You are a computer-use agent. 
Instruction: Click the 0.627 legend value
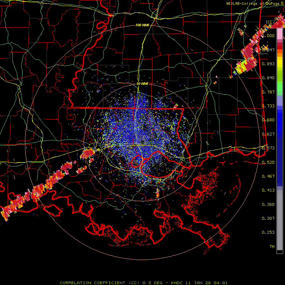(x=268, y=134)
